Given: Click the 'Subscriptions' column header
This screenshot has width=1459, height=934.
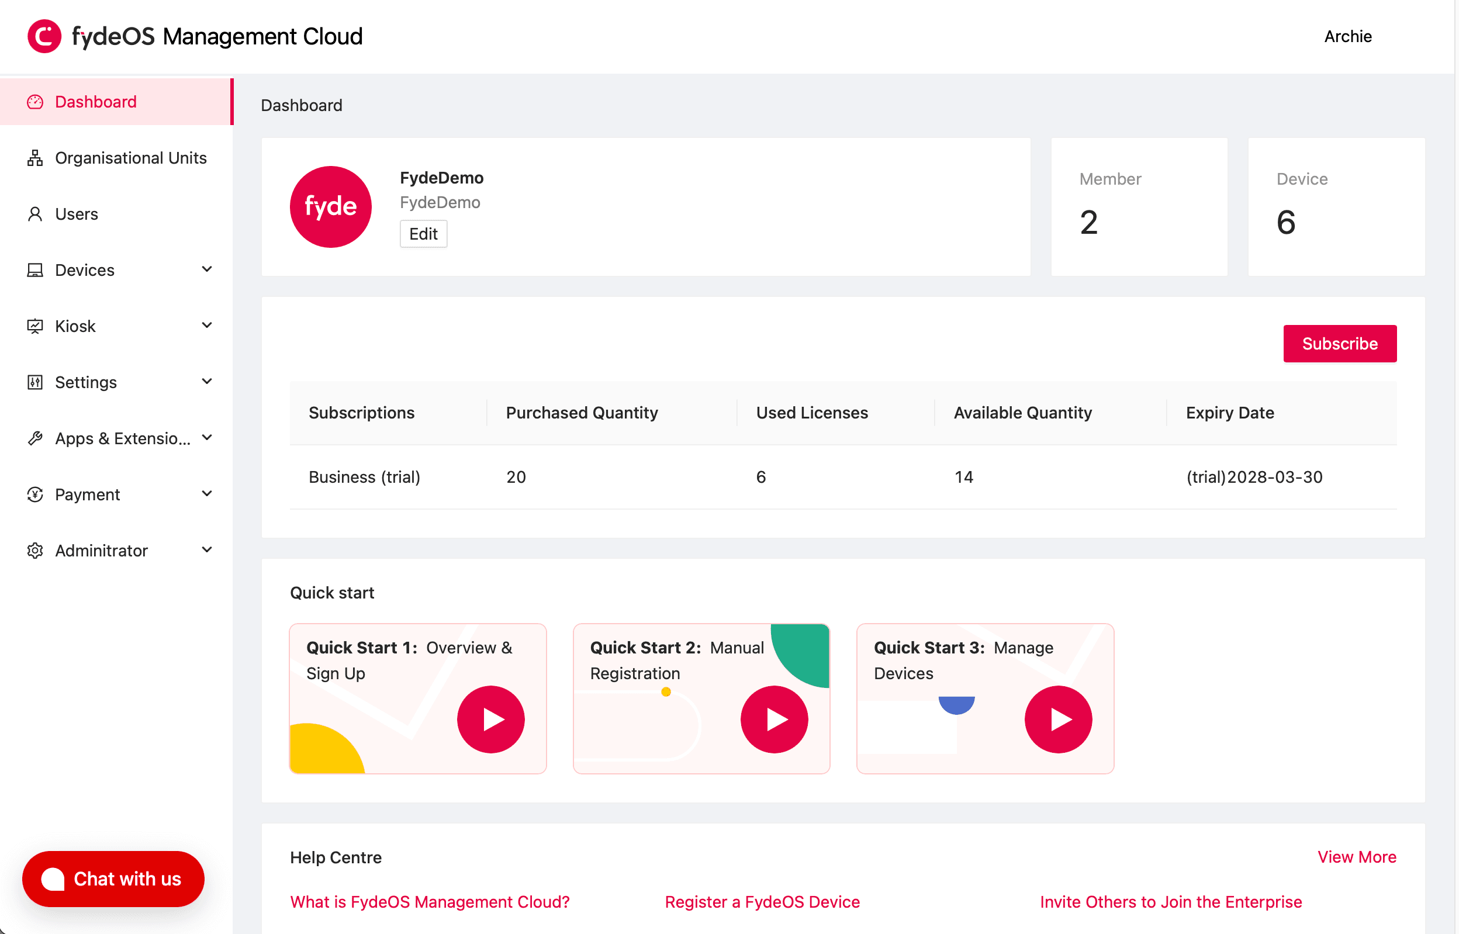Looking at the screenshot, I should click(361, 413).
